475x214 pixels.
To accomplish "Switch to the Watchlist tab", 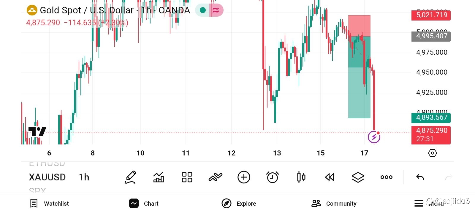I will 50,204.
